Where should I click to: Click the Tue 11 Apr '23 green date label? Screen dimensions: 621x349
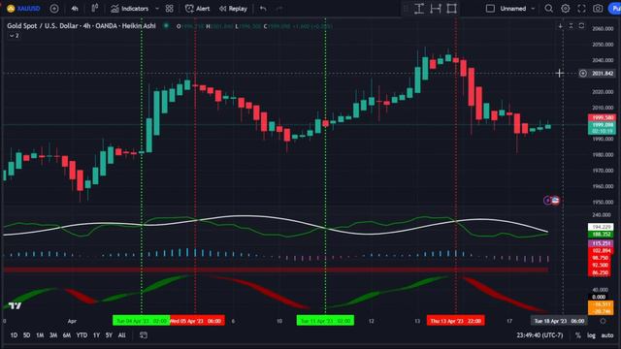[325, 321]
